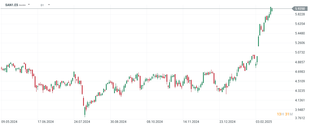Click the 14.11.2024 date marker
This screenshot has width=311, height=126.
(192, 122)
